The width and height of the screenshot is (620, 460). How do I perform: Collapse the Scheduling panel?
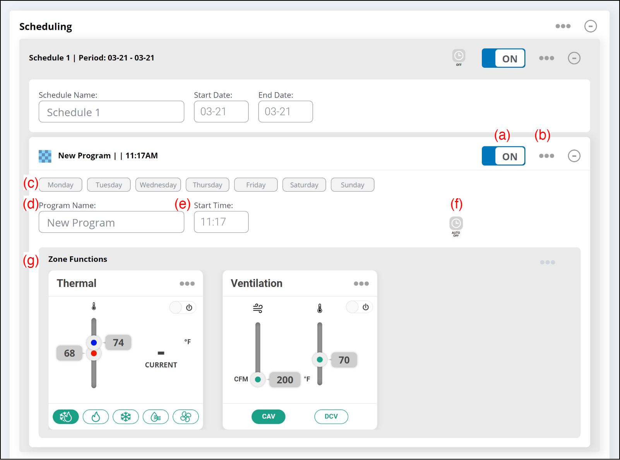point(590,26)
